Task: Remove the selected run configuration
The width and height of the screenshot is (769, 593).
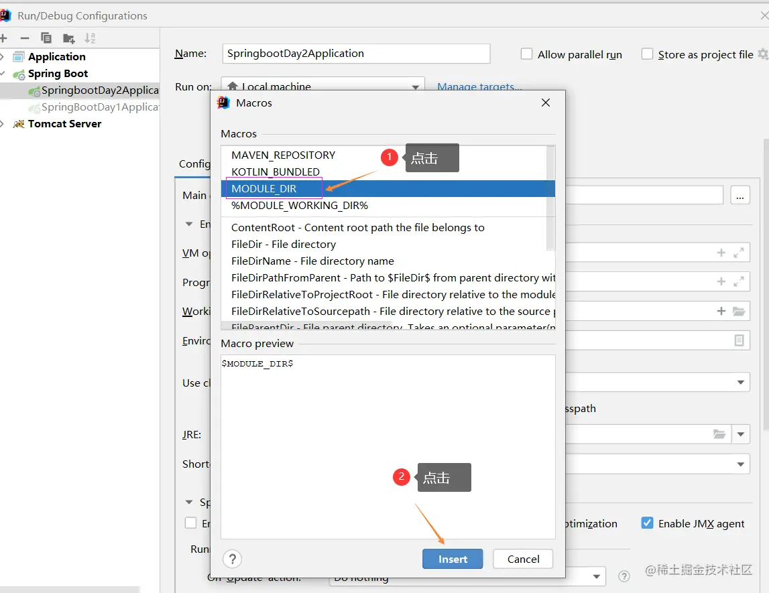Action: coord(25,38)
